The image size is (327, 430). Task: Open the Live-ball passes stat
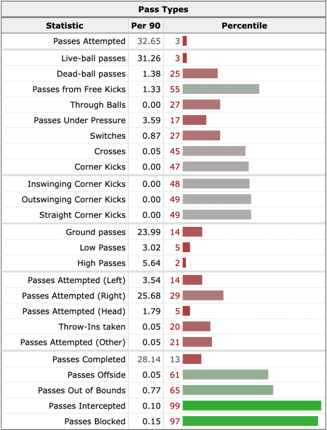pos(93,58)
